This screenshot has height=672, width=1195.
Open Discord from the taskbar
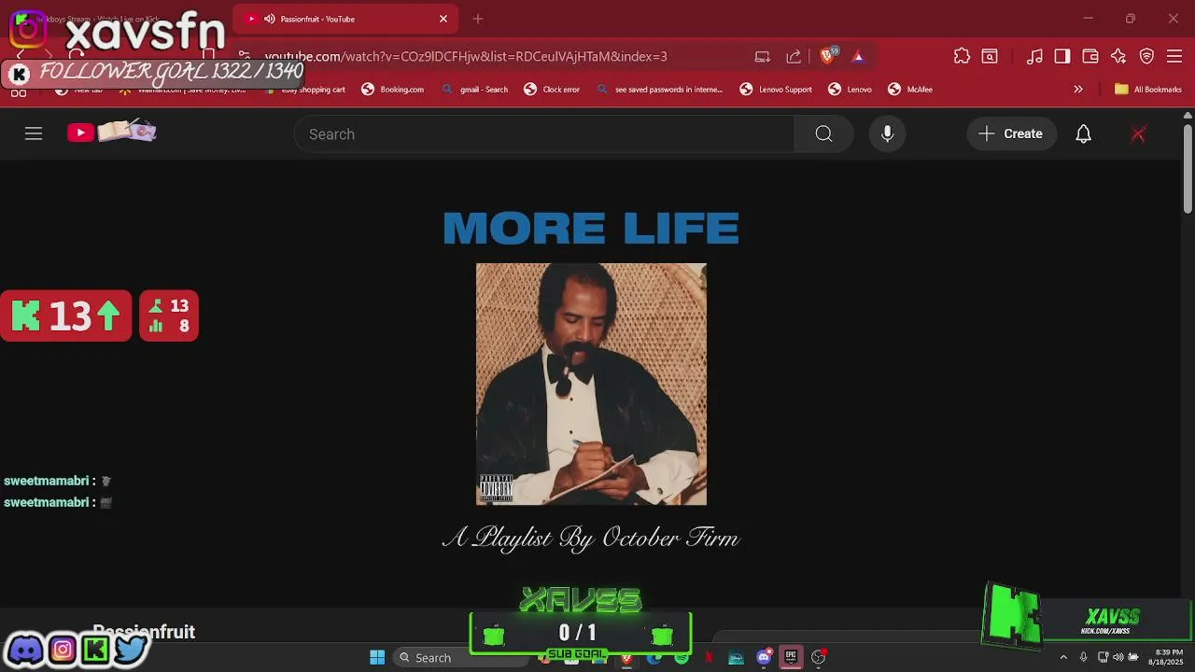coord(764,657)
